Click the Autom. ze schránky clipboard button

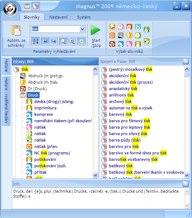click(x=16, y=36)
